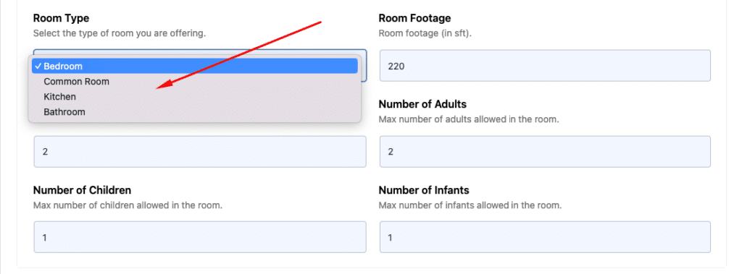Focus the Number of Children input
Viewport: 742px width, 274px height.
tap(200, 236)
